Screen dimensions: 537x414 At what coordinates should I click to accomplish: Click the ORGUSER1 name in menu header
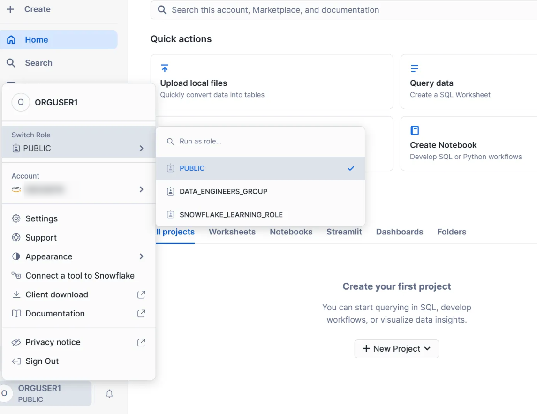pos(56,102)
